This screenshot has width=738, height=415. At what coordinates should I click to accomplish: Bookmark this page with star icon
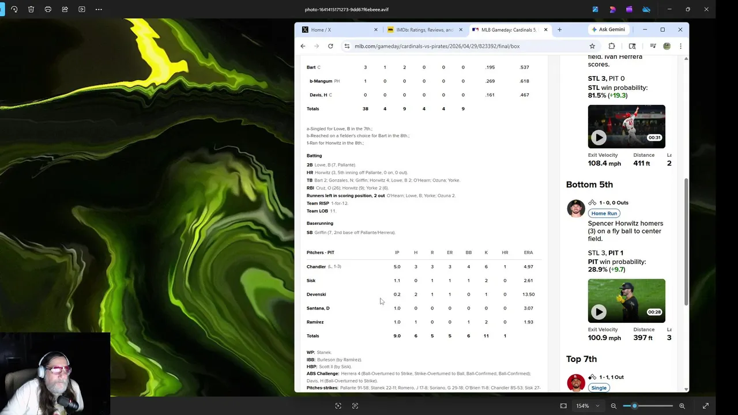592,46
